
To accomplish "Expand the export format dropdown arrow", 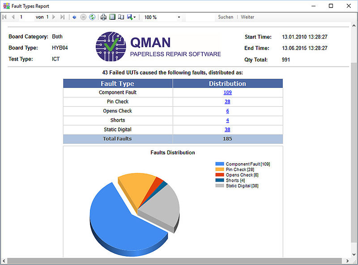I will coord(135,17).
